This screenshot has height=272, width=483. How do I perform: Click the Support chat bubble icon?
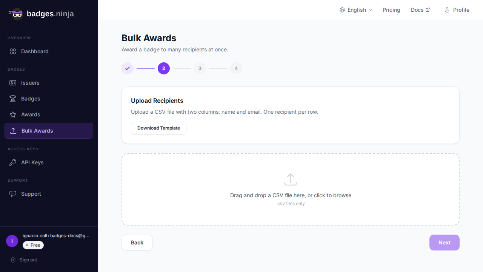point(13,194)
